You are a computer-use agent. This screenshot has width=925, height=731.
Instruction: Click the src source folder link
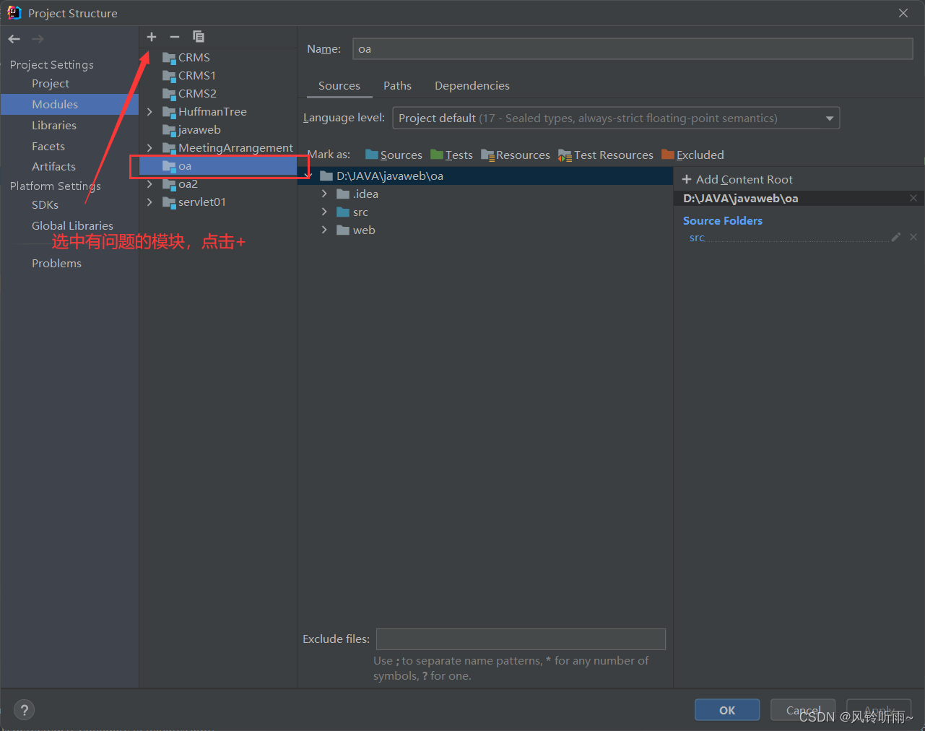click(x=697, y=237)
